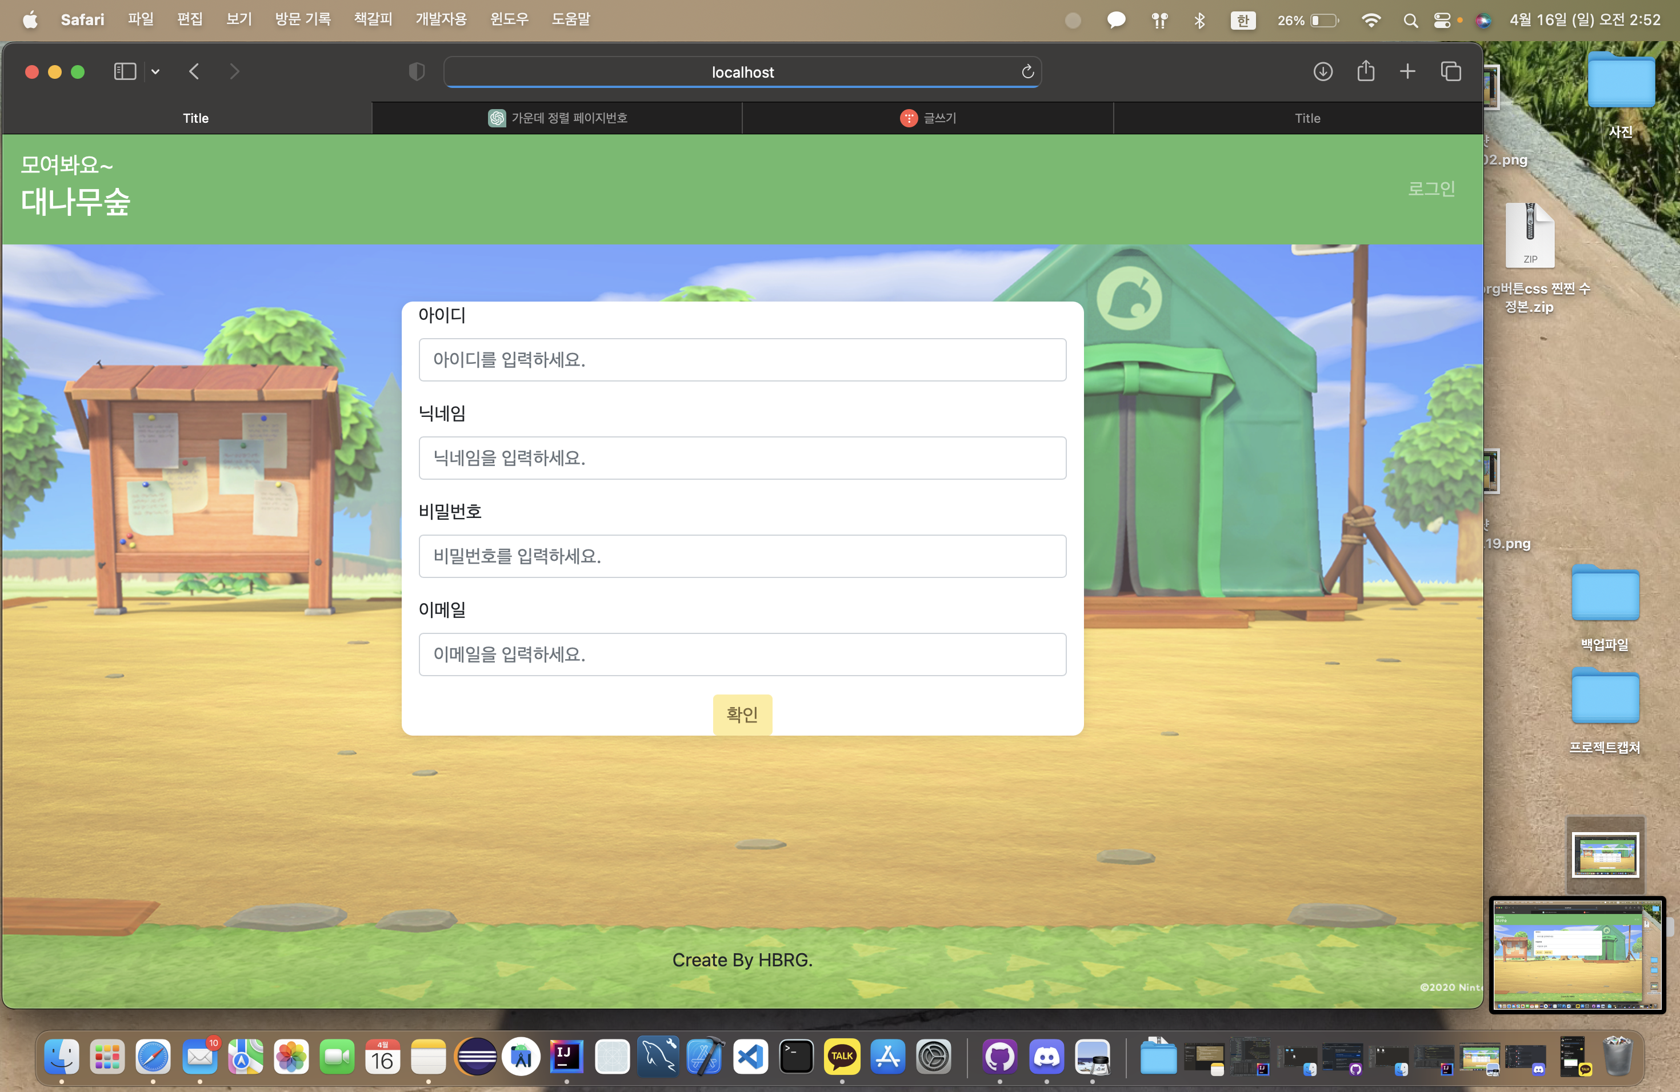1680x1092 pixels.
Task: Open the privacy report shield icon
Action: pyautogui.click(x=417, y=71)
